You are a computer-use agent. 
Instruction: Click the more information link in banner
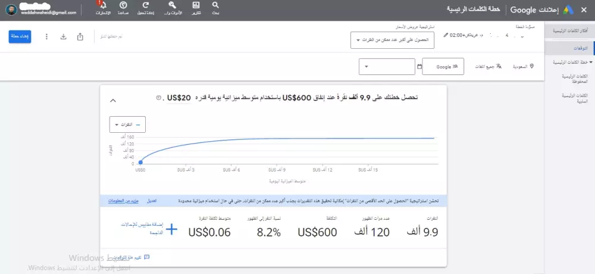[x=123, y=200]
